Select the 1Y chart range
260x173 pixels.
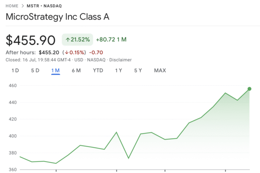pos(119,70)
